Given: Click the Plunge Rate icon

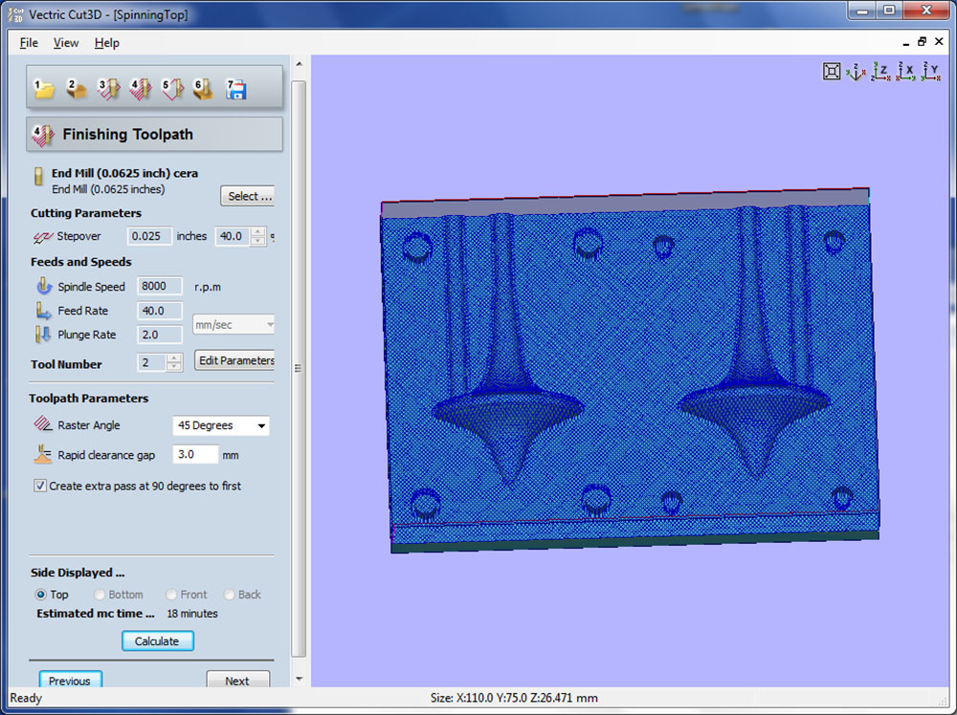Looking at the screenshot, I should coord(43,334).
